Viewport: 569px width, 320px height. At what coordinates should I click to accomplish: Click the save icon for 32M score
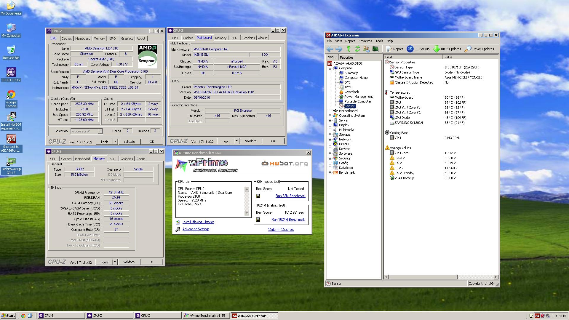click(258, 196)
